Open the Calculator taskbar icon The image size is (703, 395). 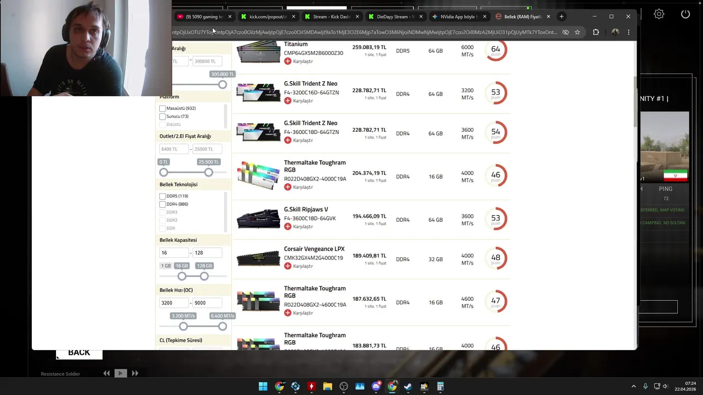pos(440,386)
